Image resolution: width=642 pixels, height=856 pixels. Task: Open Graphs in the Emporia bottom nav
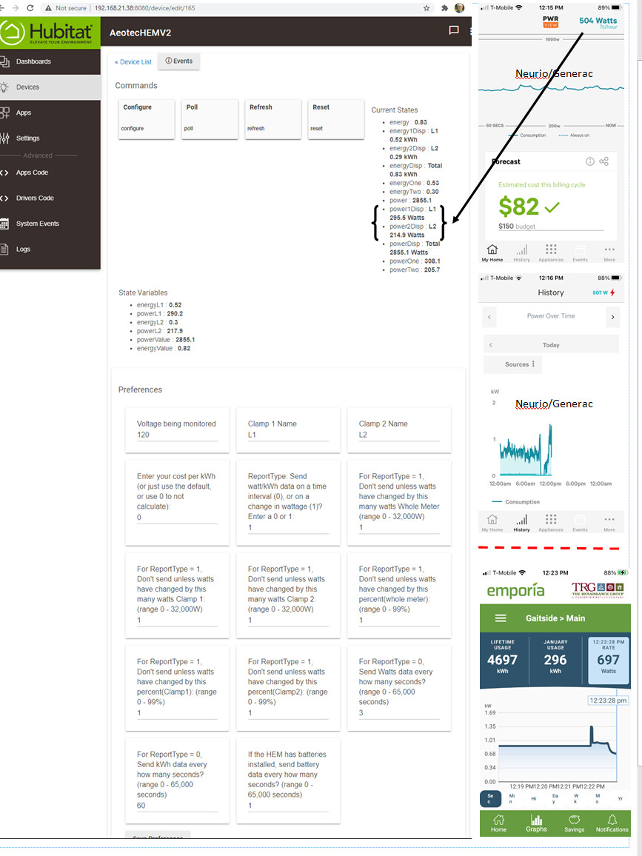(536, 823)
